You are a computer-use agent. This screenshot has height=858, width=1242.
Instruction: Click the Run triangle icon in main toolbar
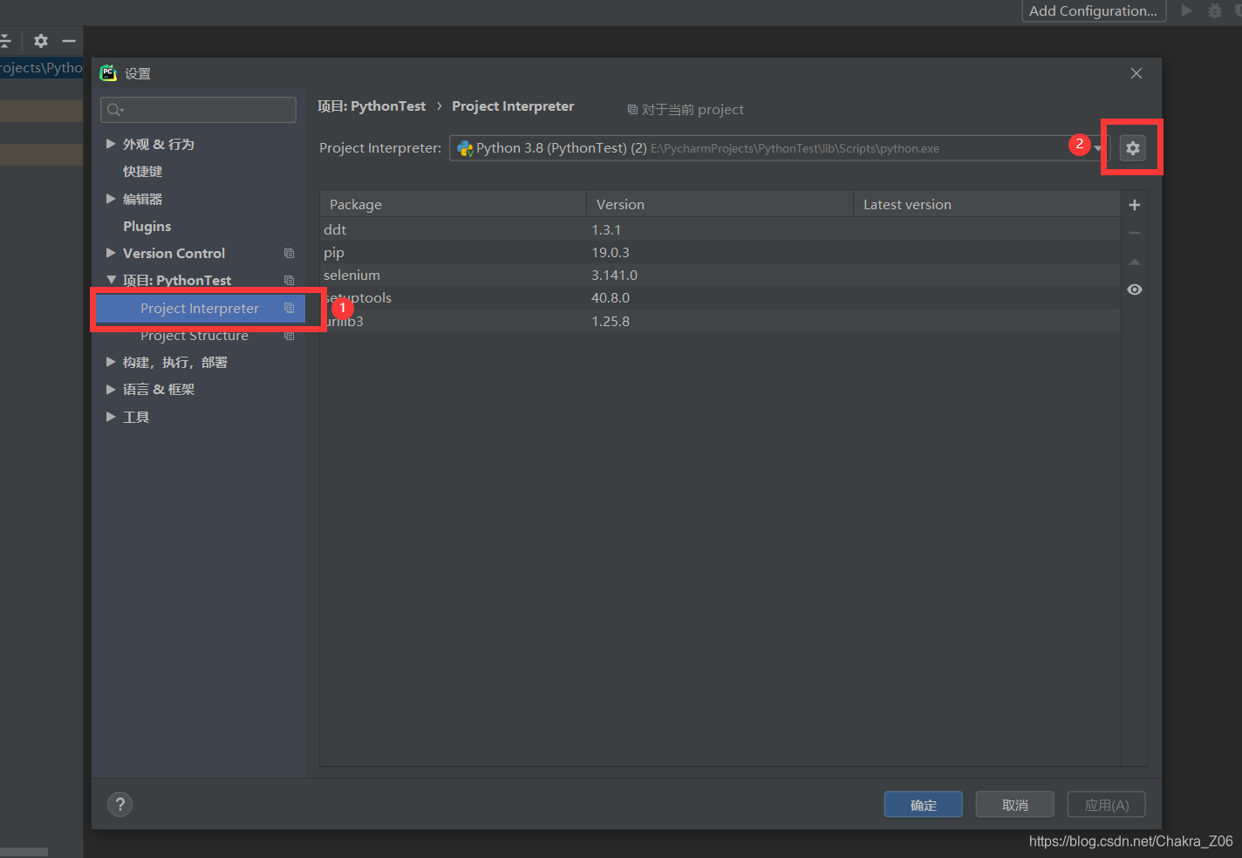[x=1186, y=10]
